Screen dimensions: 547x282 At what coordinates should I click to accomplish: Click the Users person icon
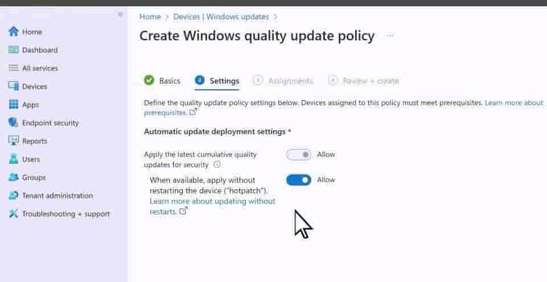13,159
